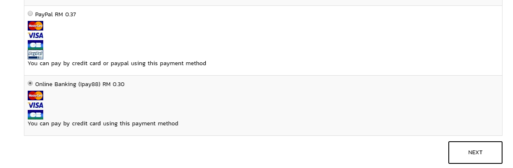Click the CB card logo under Online Banking
Viewport: 513px width, 168px height.
coord(35,115)
